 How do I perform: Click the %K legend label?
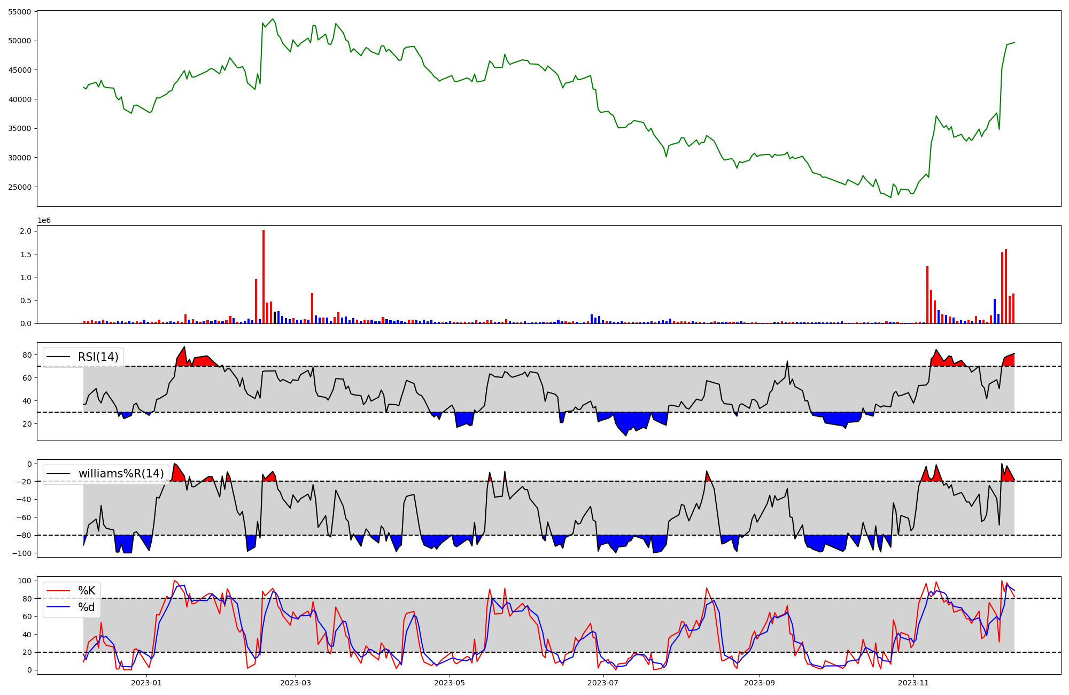click(x=87, y=591)
